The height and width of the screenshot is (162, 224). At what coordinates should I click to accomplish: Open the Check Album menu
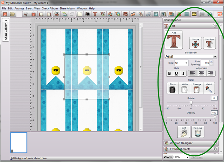point(50,8)
